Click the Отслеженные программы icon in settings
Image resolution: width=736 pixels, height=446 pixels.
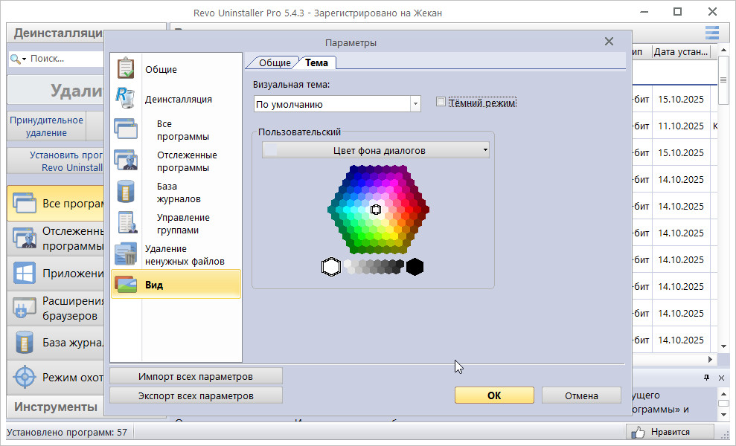(125, 161)
